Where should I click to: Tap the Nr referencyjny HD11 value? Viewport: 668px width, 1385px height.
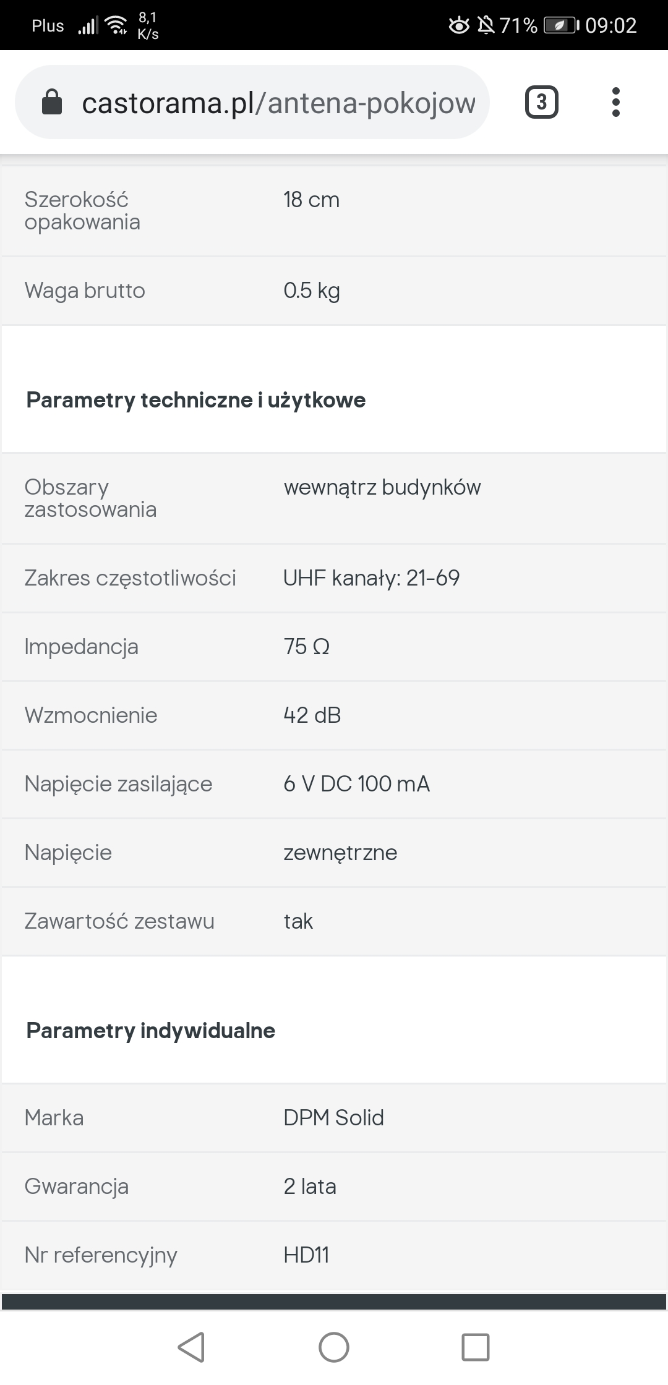point(306,1255)
